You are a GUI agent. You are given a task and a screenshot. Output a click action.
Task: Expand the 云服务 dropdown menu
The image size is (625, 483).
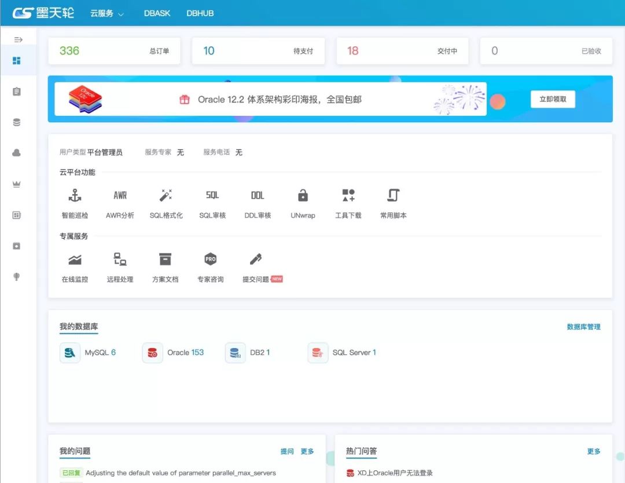(x=107, y=13)
